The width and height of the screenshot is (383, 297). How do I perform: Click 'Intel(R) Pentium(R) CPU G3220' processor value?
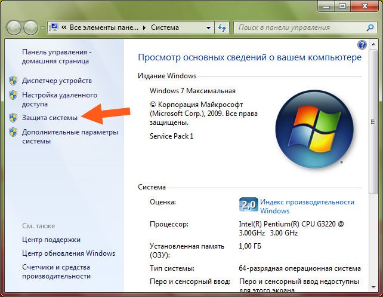point(291,228)
